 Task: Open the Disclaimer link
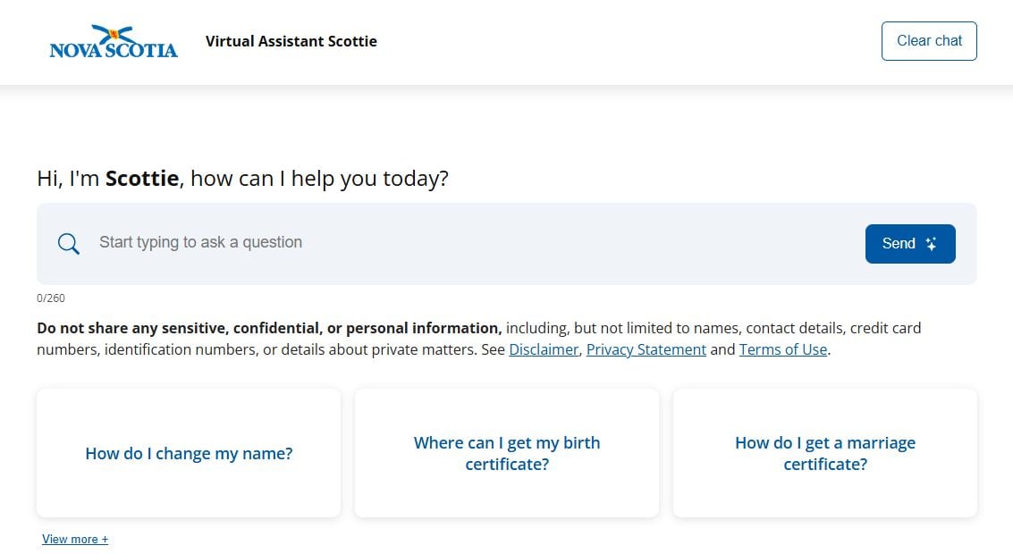pyautogui.click(x=544, y=349)
